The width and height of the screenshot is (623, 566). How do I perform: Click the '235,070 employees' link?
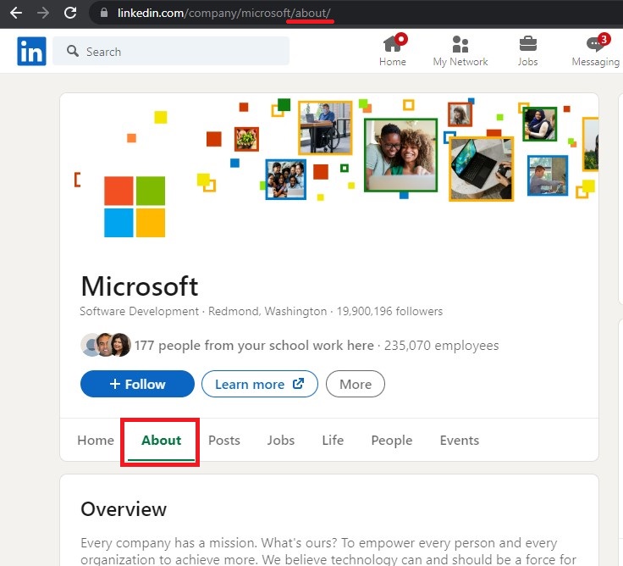(x=441, y=345)
